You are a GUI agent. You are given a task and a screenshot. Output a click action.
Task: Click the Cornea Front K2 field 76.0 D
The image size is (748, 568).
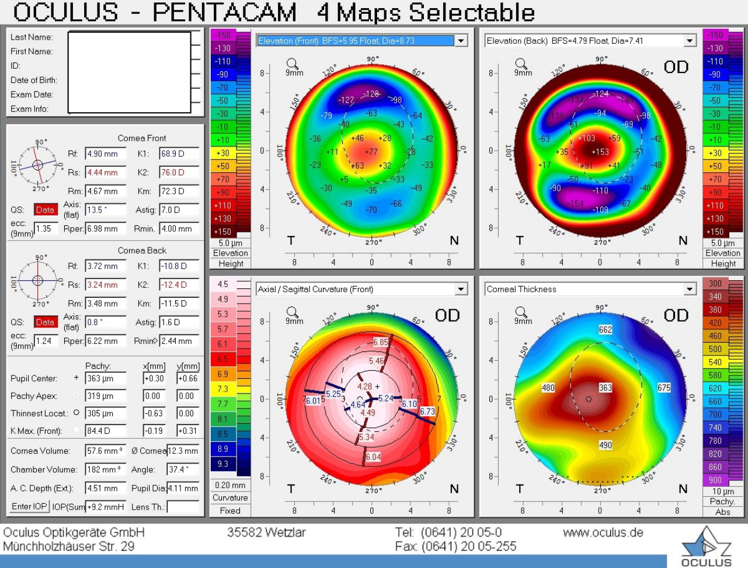[x=179, y=173]
